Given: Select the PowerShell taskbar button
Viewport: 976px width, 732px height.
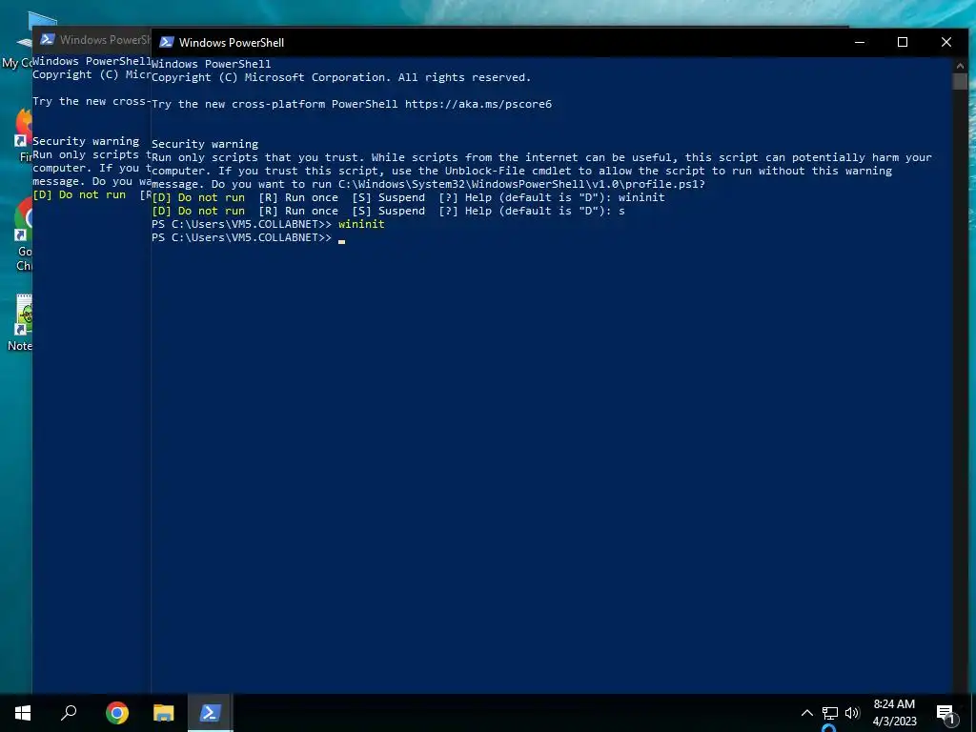Looking at the screenshot, I should pyautogui.click(x=210, y=713).
